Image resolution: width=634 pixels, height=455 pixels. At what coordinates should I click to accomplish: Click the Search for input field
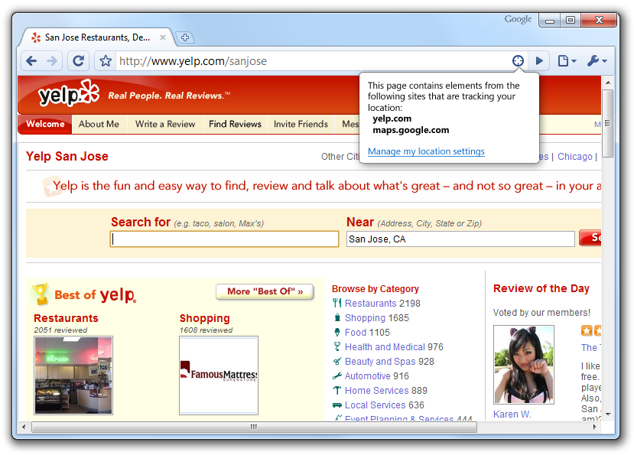[225, 239]
